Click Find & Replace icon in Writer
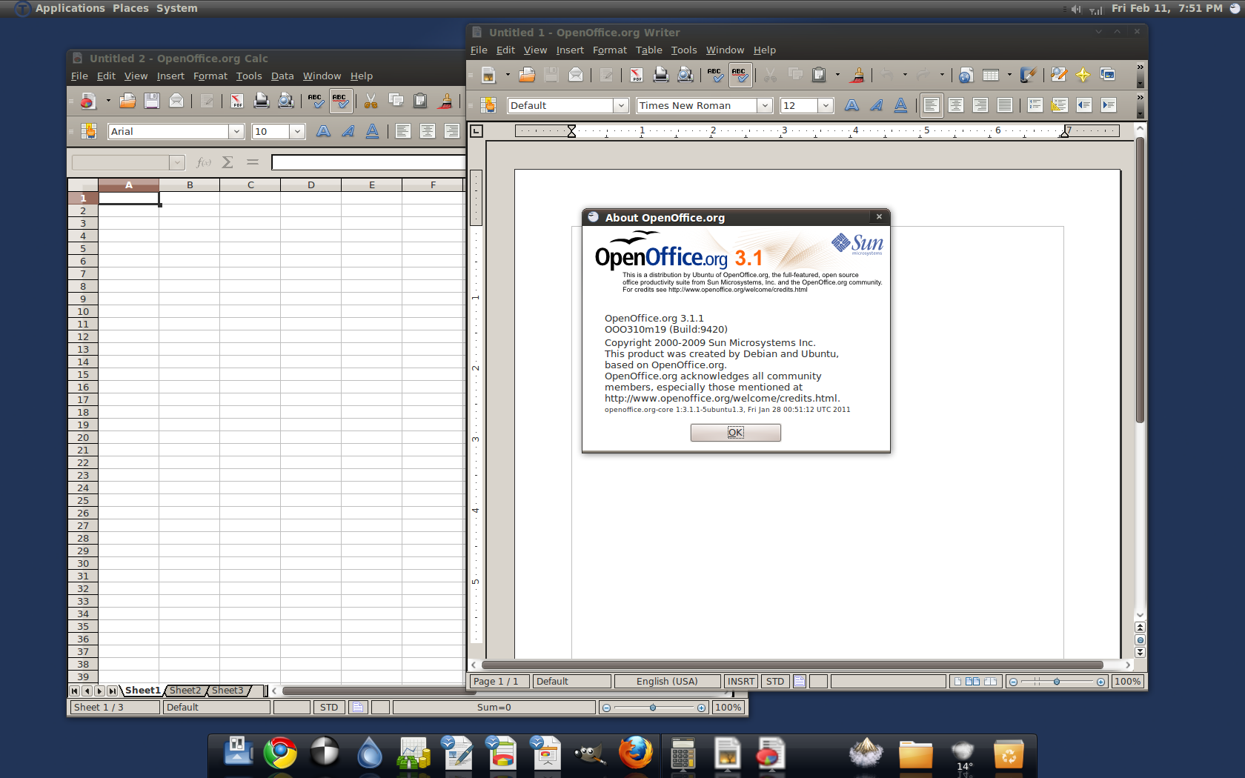This screenshot has height=778, width=1245. tap(1058, 75)
